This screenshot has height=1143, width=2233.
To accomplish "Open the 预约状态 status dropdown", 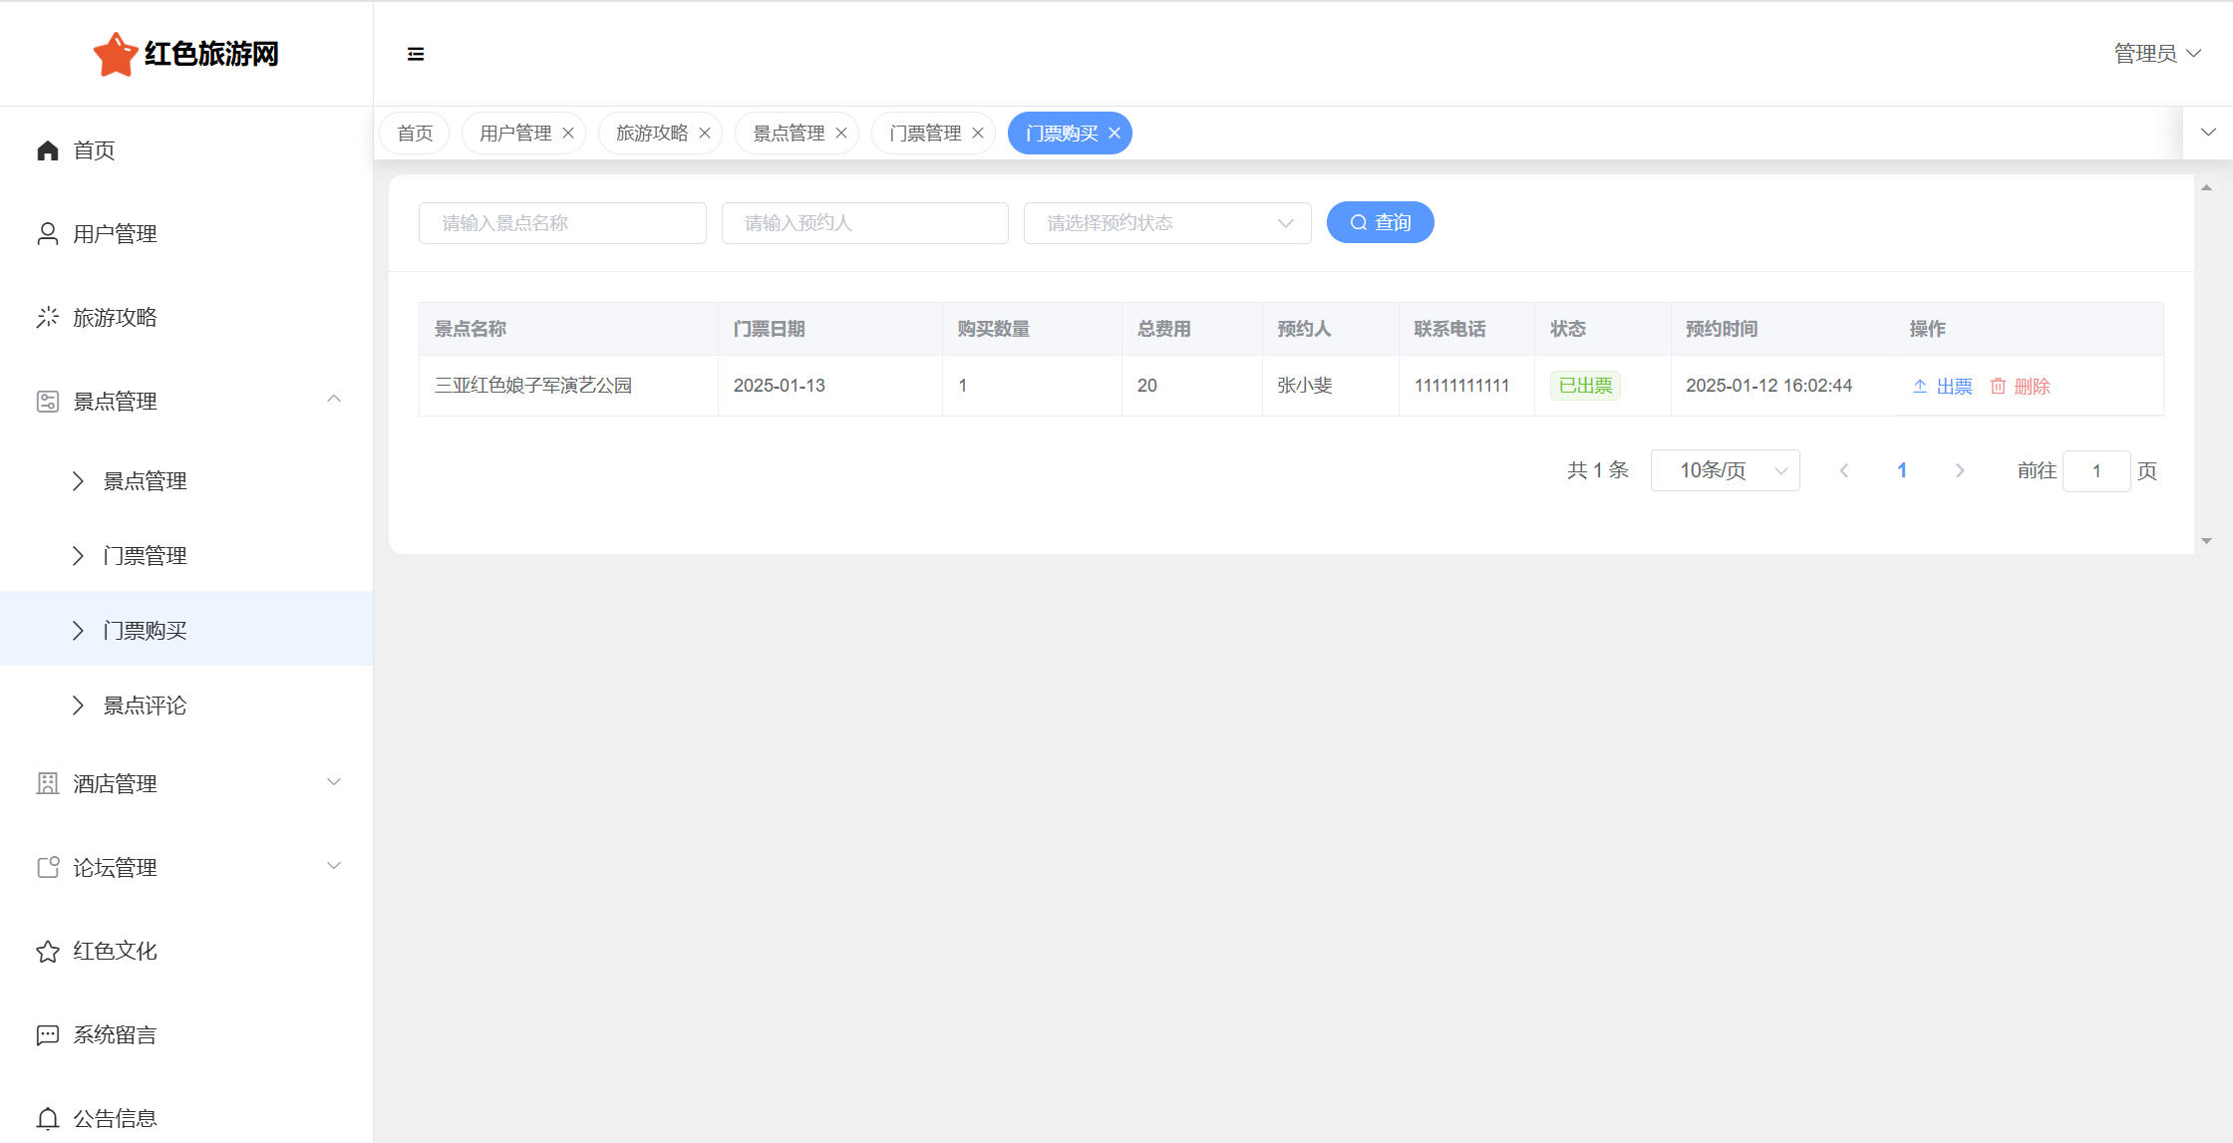I will pos(1166,223).
